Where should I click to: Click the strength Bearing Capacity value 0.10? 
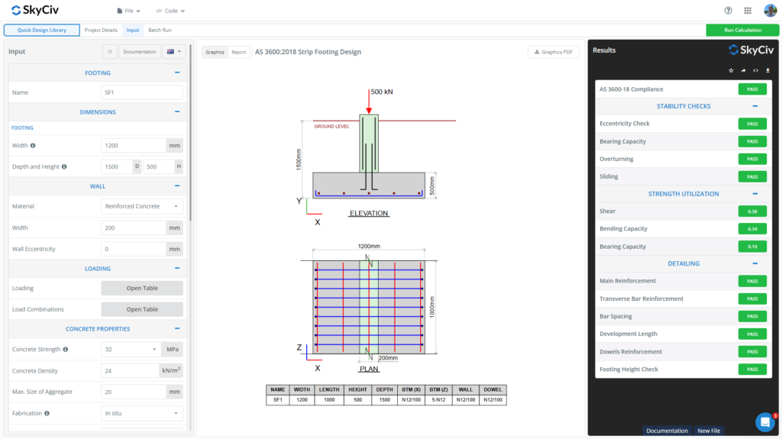click(x=752, y=247)
